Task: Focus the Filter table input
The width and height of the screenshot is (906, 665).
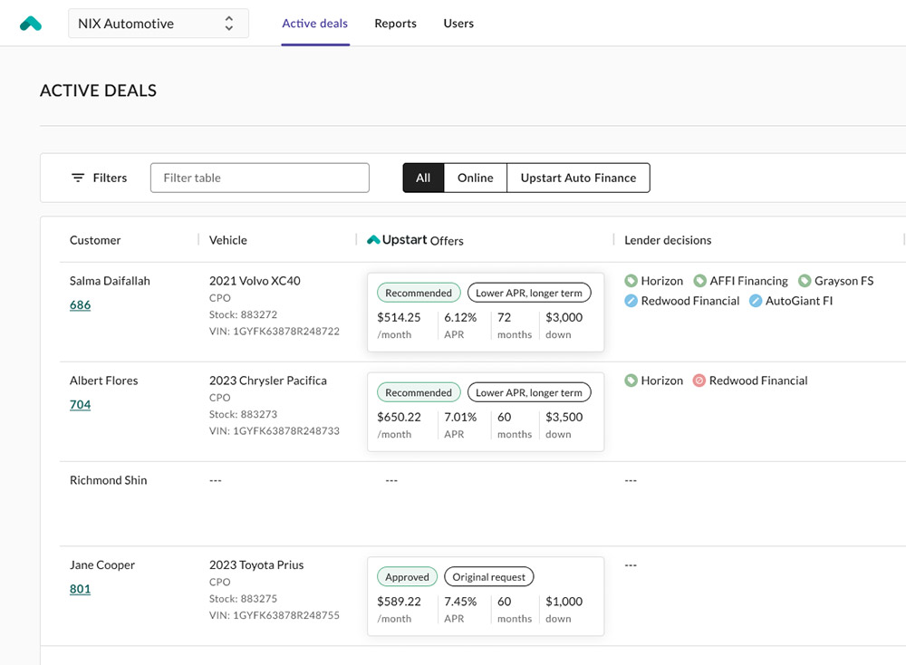Action: (259, 178)
